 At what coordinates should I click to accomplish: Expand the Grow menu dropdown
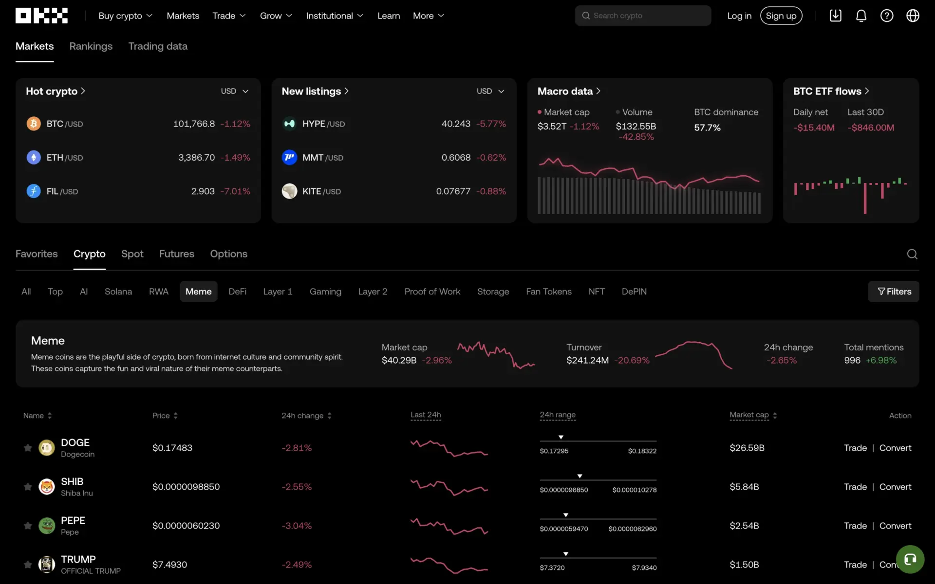[x=276, y=16]
